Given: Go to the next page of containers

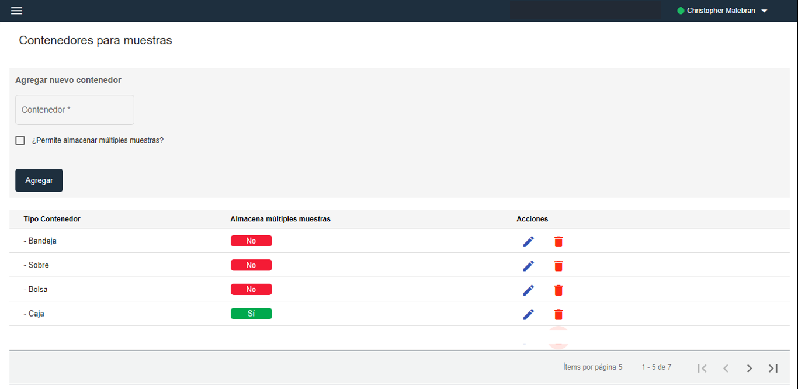Looking at the screenshot, I should pyautogui.click(x=749, y=368).
